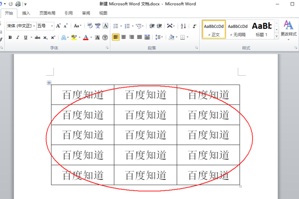299x199 pixels.
Task: Switch to the 审阅 (Review) tab
Action: pos(86,13)
